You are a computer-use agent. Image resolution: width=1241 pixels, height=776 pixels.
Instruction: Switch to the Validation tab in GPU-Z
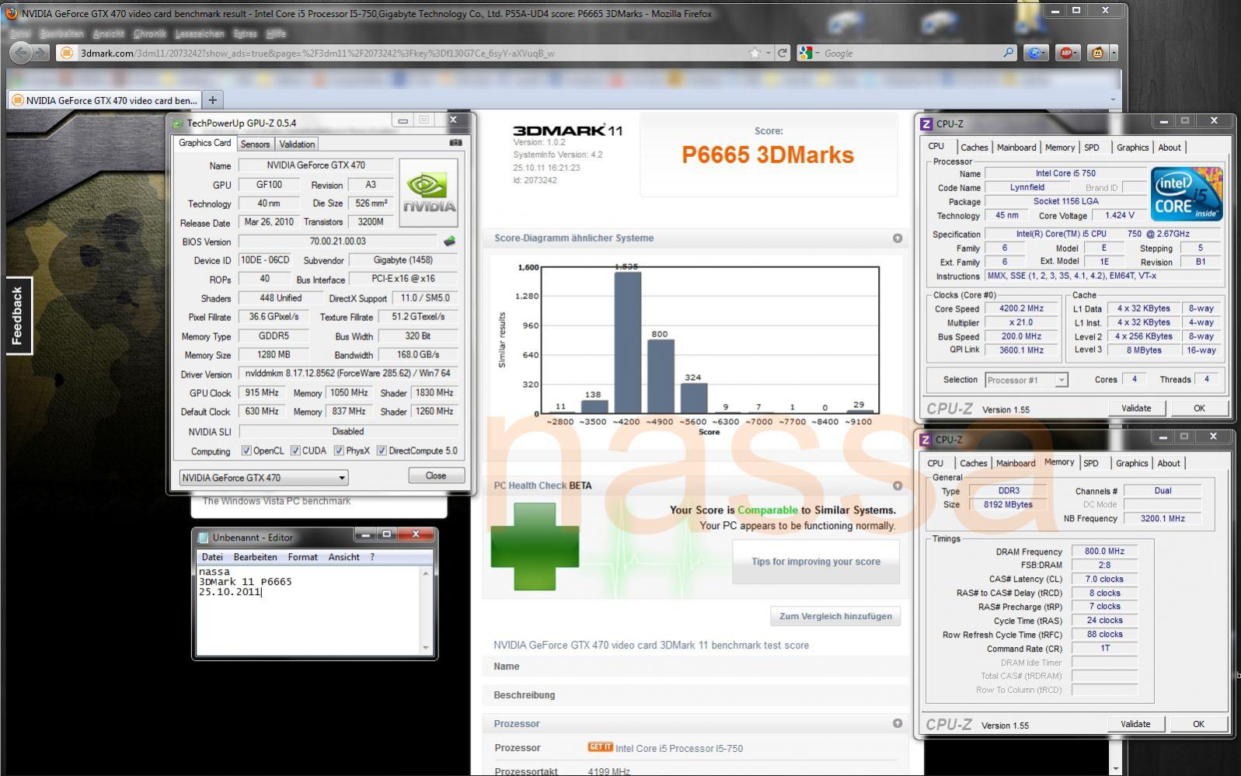297,144
